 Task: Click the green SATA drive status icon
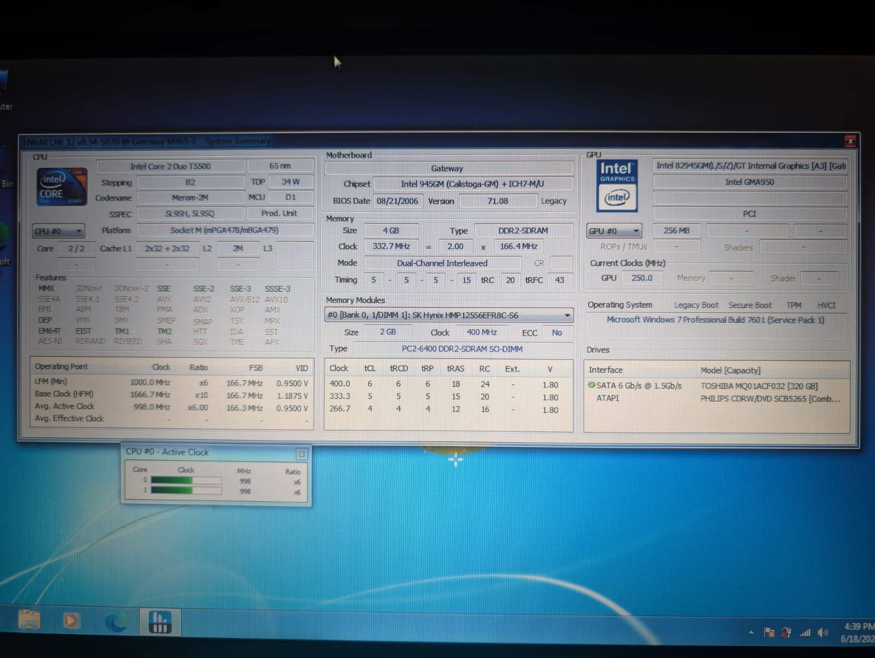point(591,385)
